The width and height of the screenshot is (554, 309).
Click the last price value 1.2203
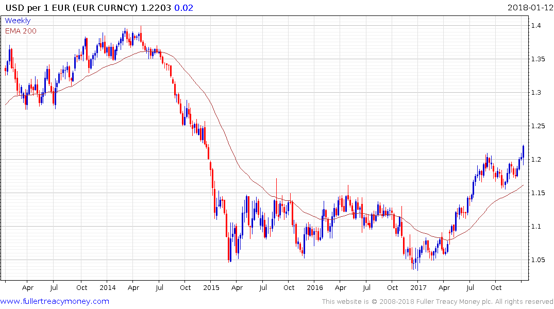(x=156, y=8)
